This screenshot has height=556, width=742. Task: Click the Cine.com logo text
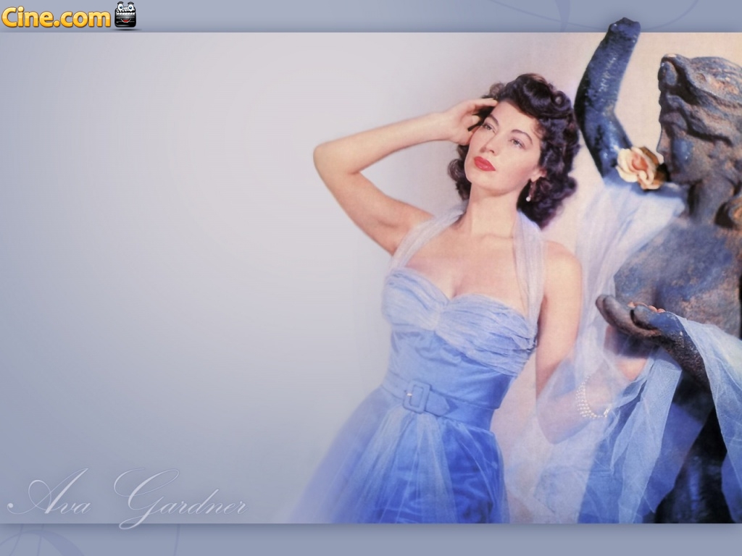[57, 17]
